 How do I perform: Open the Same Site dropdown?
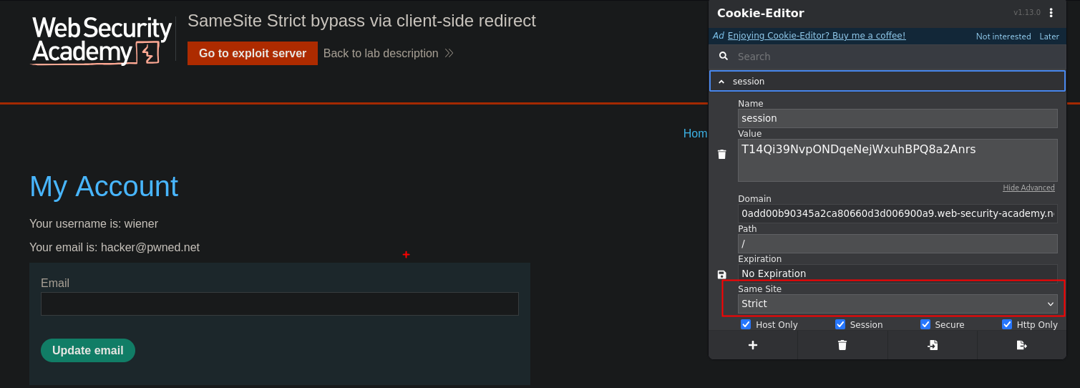coord(897,304)
